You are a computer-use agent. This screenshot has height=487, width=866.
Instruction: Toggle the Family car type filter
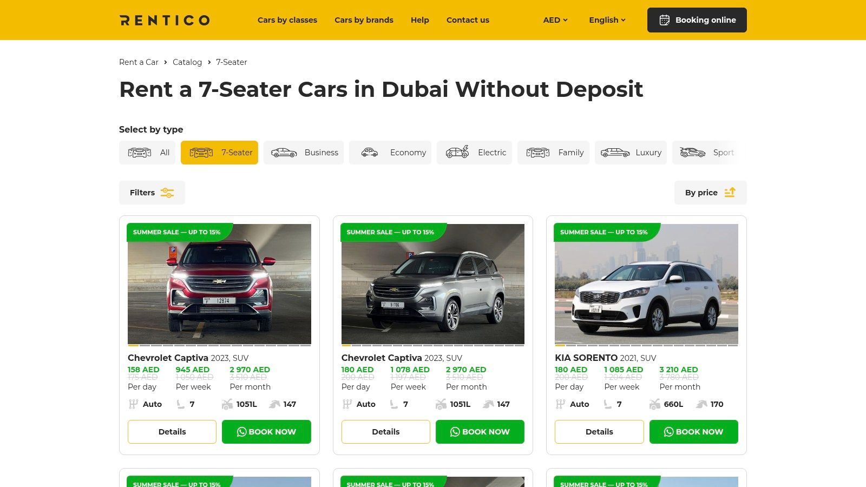click(553, 153)
